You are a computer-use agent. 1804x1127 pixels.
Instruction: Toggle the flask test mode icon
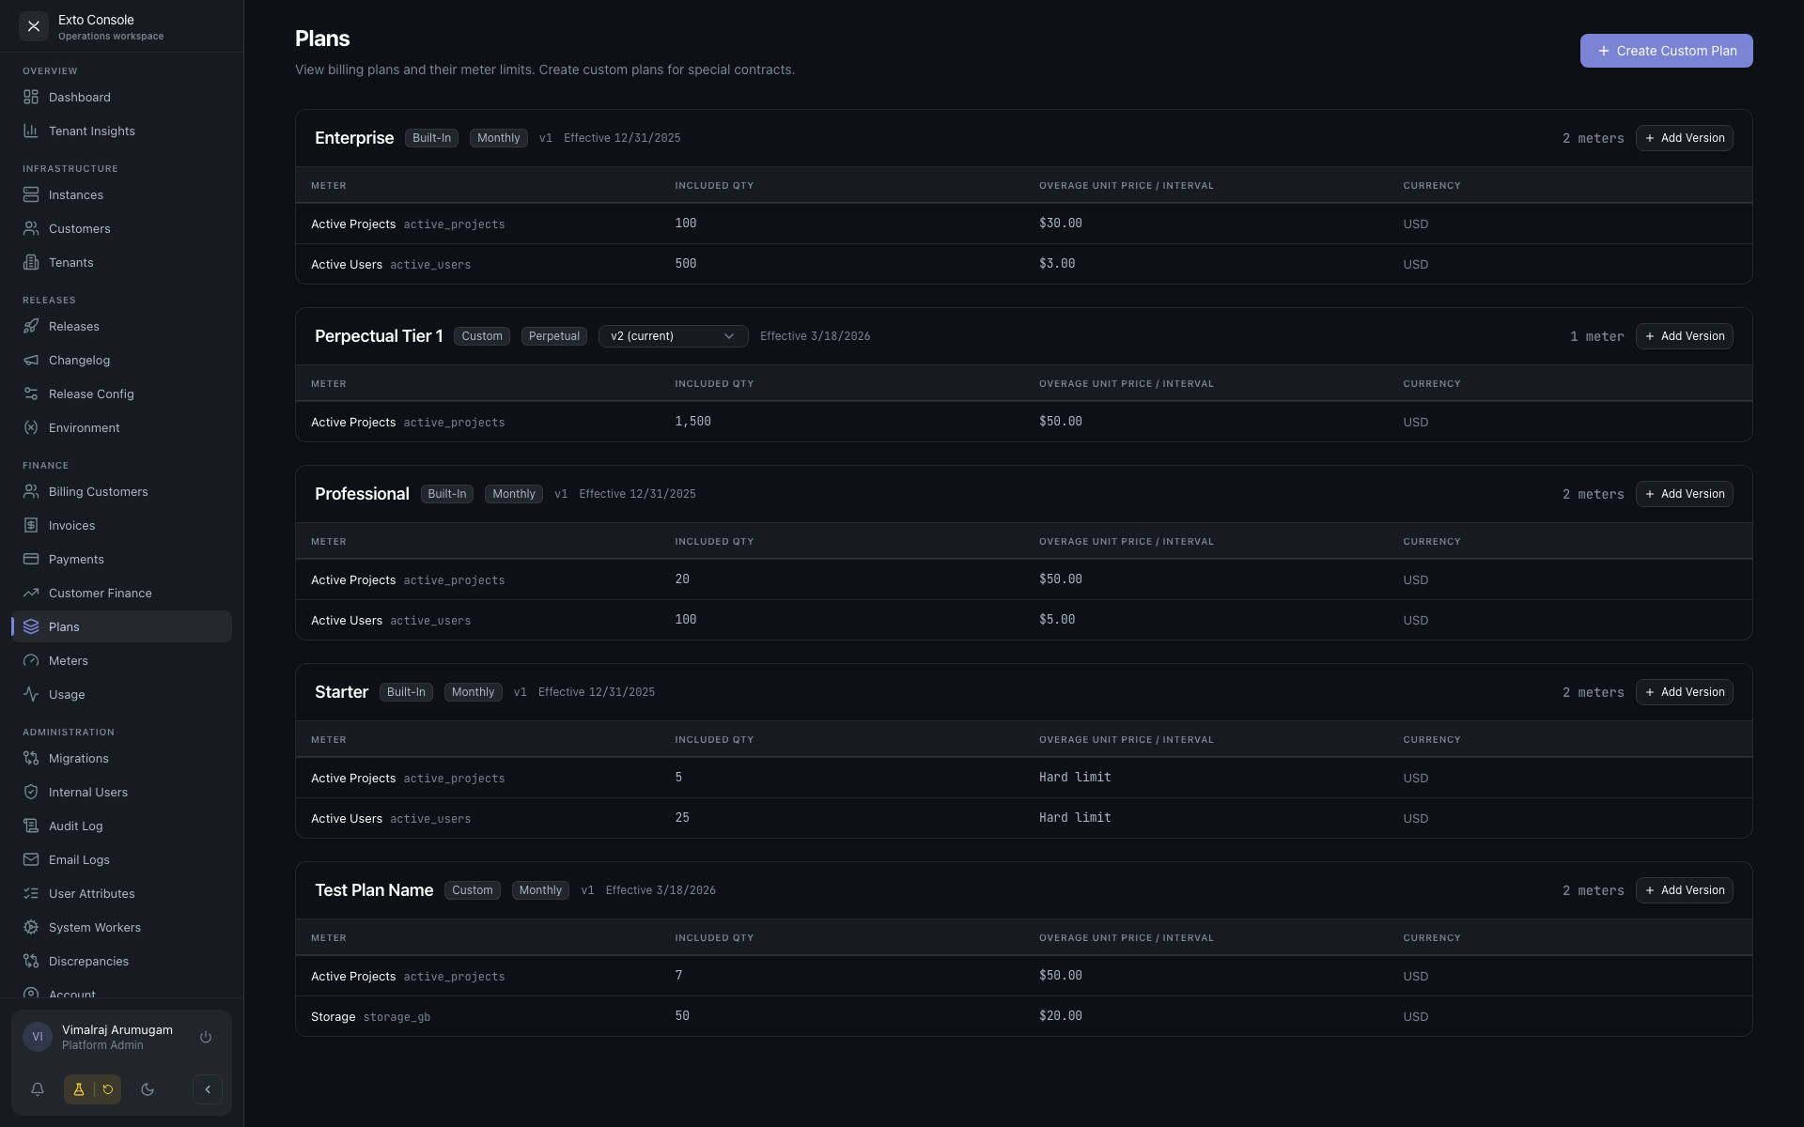point(79,1089)
